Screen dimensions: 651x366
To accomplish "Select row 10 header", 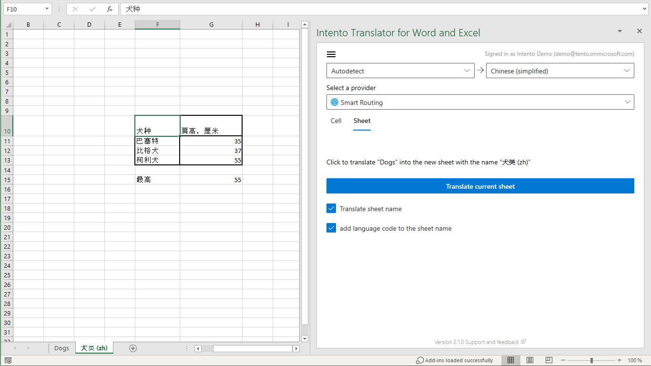I will [7, 126].
